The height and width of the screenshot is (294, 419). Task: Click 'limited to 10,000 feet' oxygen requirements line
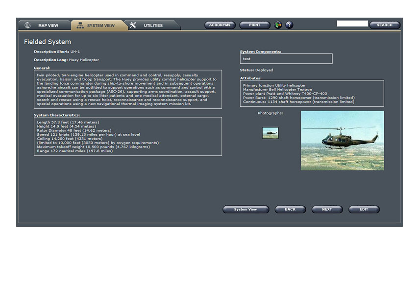coord(98,143)
